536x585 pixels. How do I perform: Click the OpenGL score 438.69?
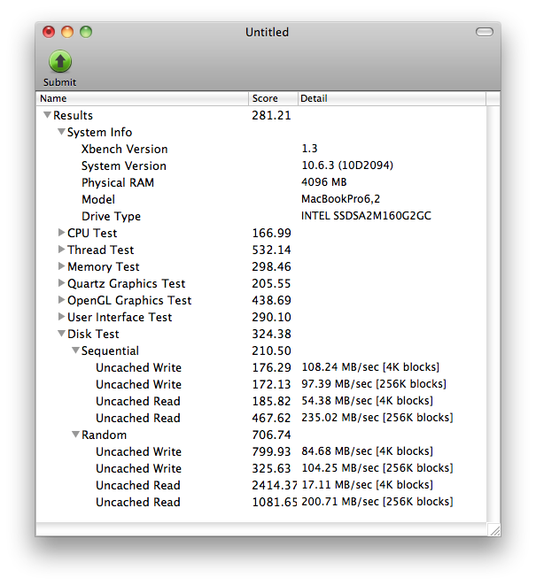271,300
